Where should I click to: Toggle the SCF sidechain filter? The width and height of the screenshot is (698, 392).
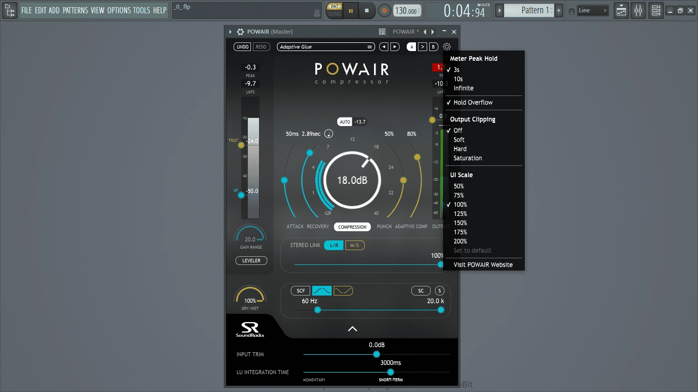point(301,291)
